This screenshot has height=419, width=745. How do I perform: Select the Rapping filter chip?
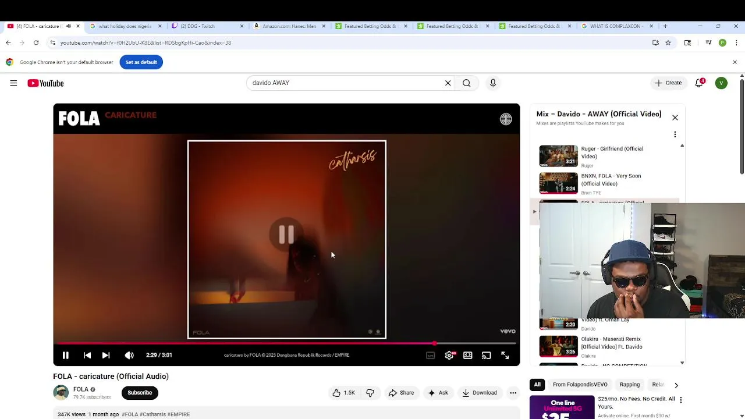coord(630,385)
